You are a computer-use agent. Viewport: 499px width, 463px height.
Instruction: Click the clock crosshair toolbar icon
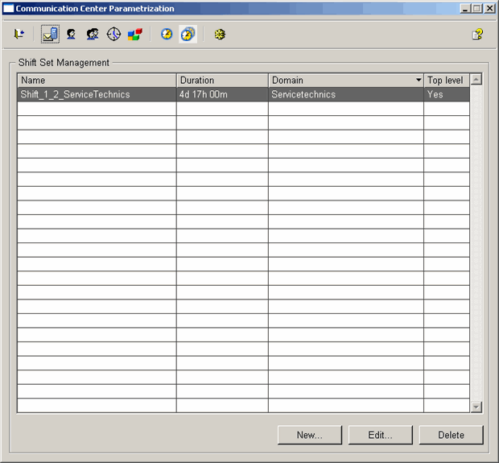tap(113, 34)
